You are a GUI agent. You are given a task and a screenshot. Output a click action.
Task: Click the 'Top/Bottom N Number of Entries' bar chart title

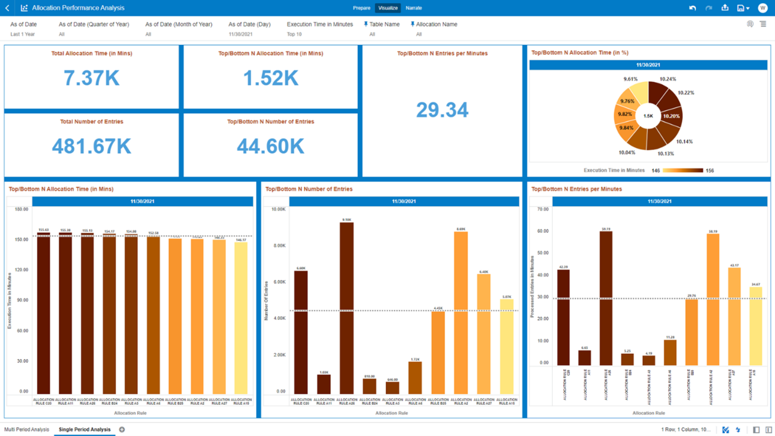pyautogui.click(x=309, y=189)
